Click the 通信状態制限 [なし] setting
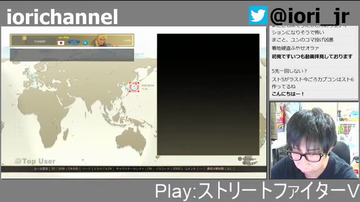Viewport: 360px width, 202px height. click(220, 169)
